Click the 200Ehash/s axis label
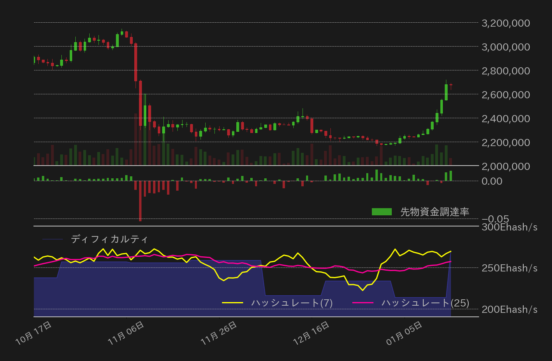The width and height of the screenshot is (552, 361). (x=509, y=310)
